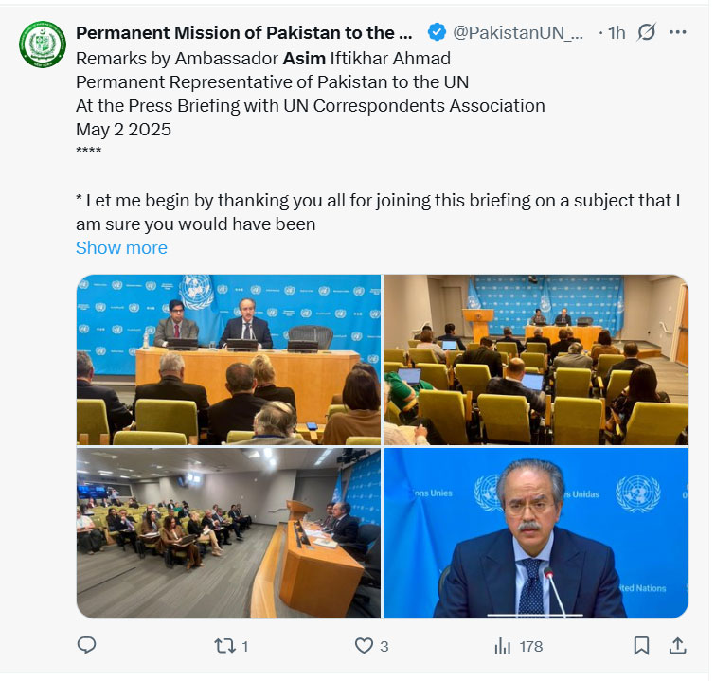This screenshot has height=681, width=715.
Task: Open the top-right photo of audience in yellow chairs
Action: (x=536, y=360)
